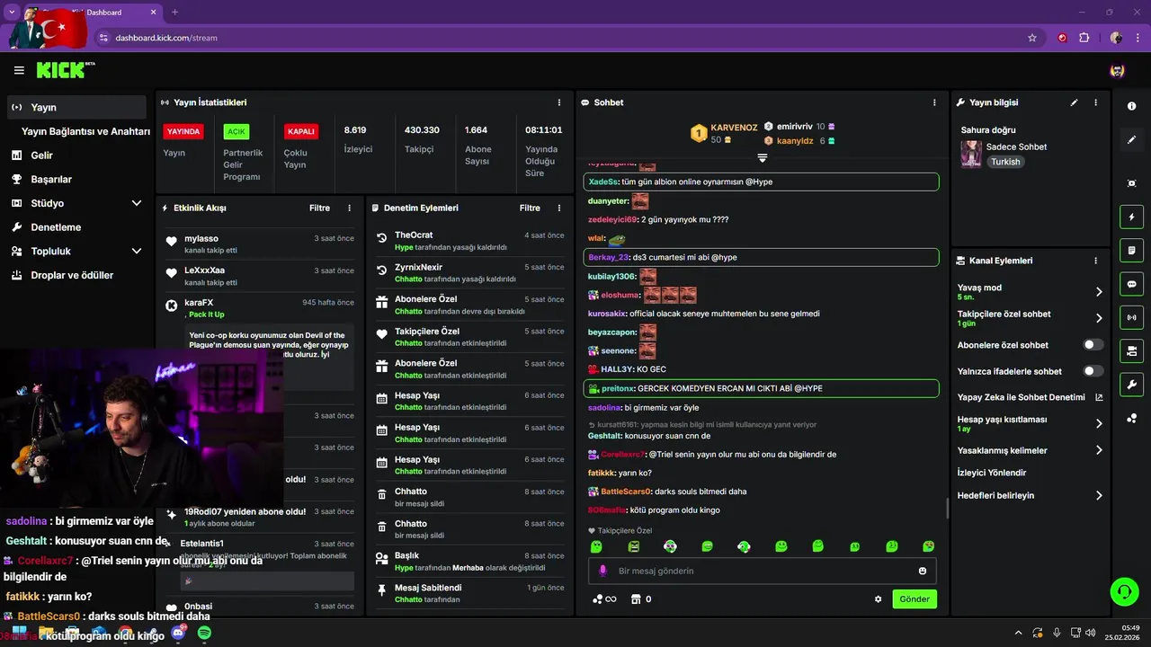Toggle Abonelere özel sohbet switch
The width and height of the screenshot is (1151, 647).
[x=1093, y=345]
